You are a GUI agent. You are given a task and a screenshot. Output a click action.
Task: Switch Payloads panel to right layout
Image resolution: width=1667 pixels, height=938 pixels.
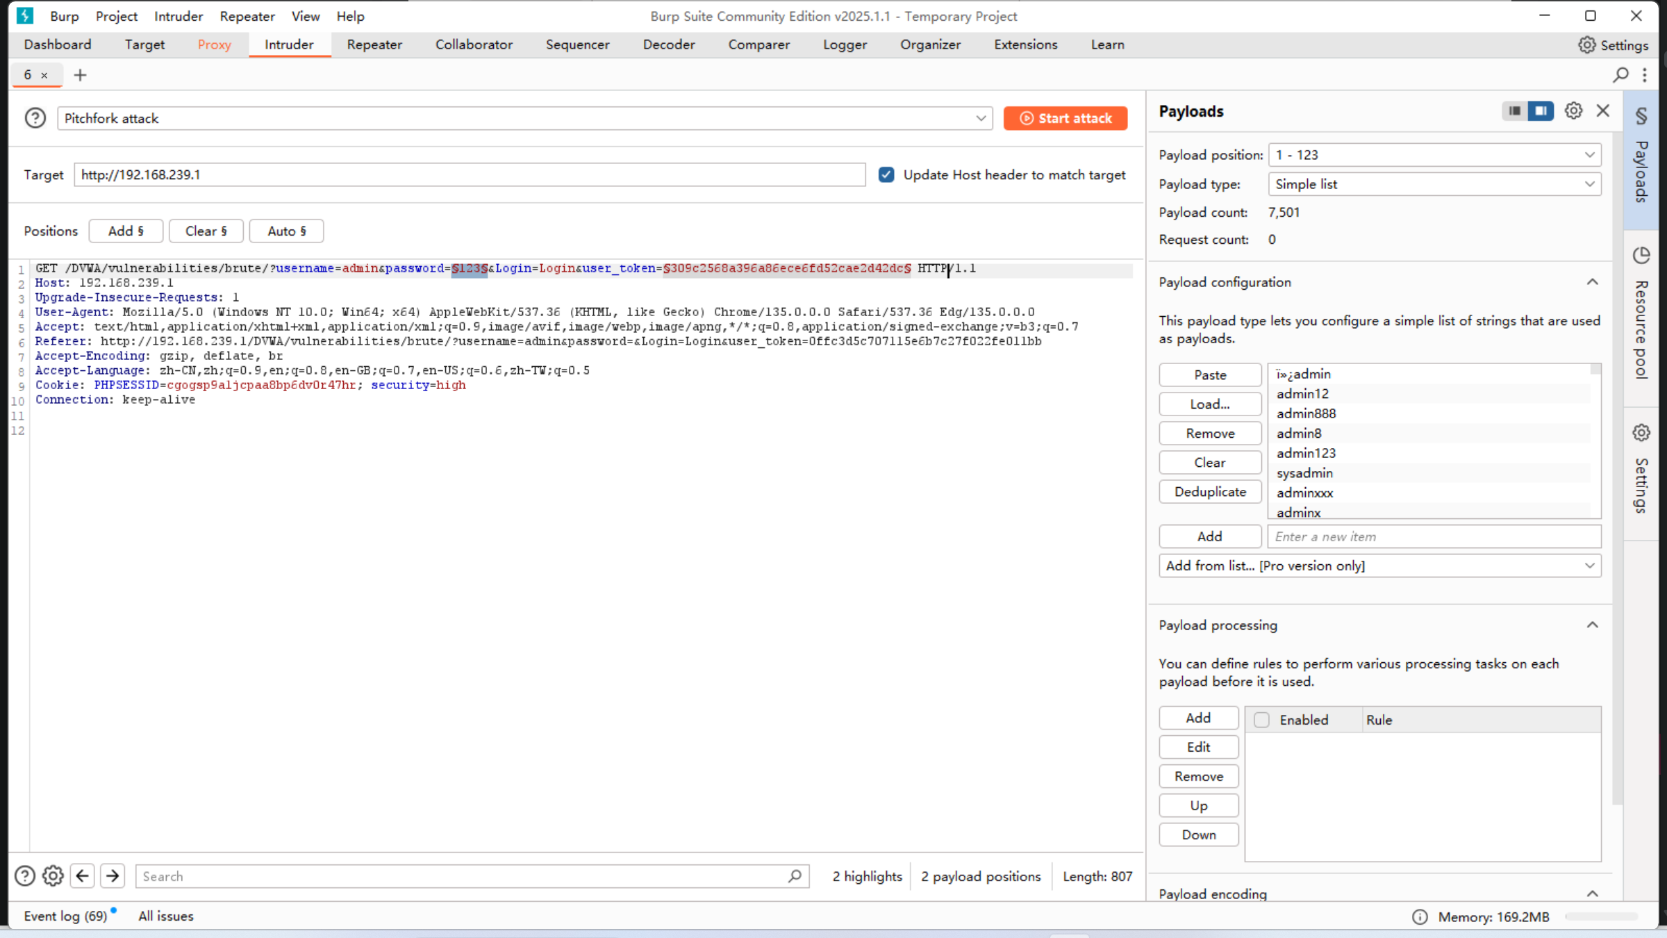point(1541,111)
